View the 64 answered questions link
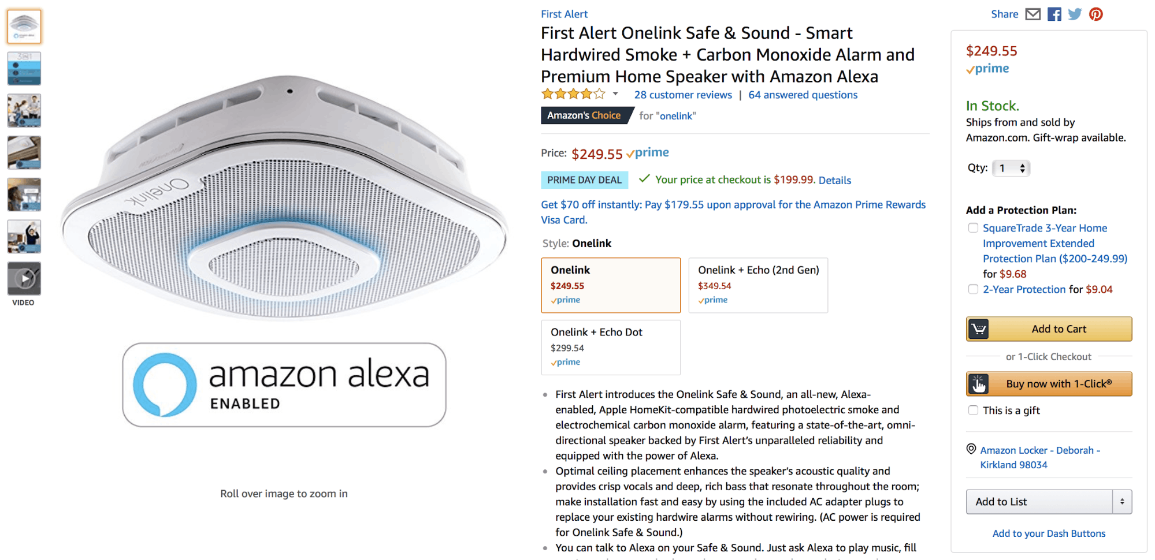The image size is (1155, 560). coord(803,95)
